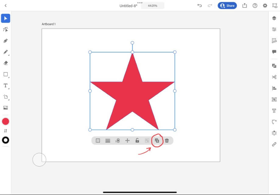Go back with the top-left arrow
280x195 pixels.
[5, 6]
